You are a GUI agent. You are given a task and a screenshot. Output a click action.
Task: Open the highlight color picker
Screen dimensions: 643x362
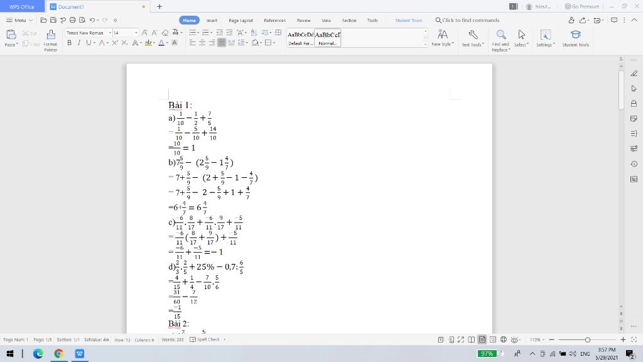154,43
